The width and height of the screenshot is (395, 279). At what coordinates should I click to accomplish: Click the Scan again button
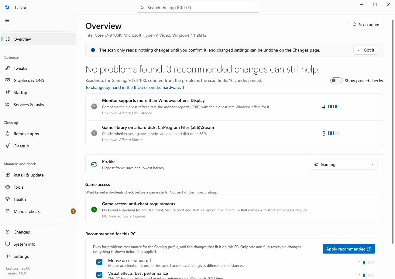point(366,25)
